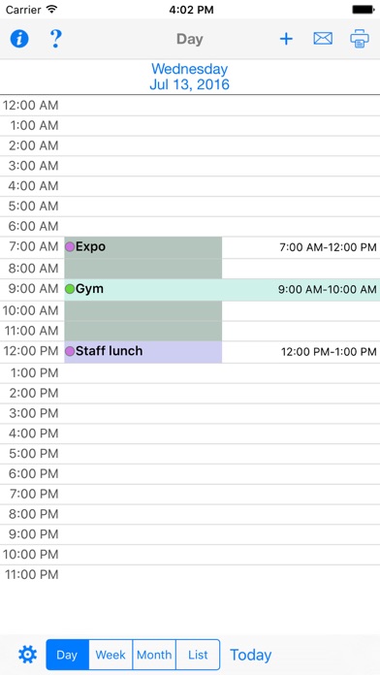Print the day view with printer icon
380x675 pixels.
(x=360, y=39)
